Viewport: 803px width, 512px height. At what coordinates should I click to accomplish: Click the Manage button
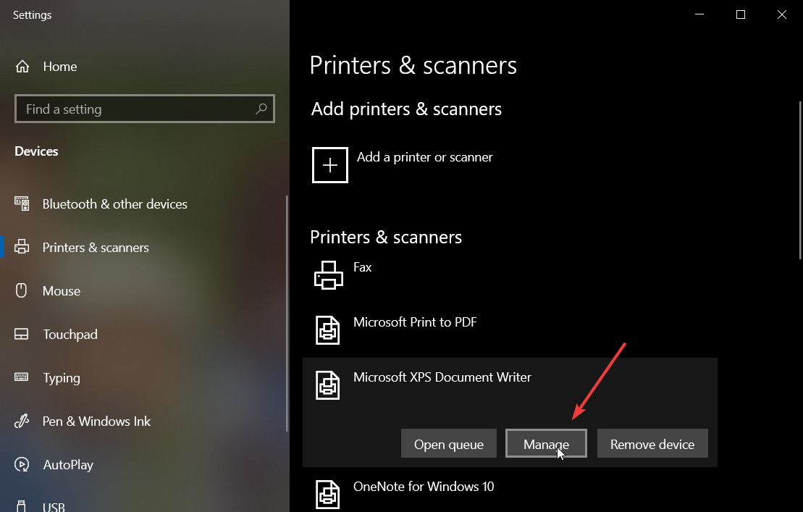546,443
